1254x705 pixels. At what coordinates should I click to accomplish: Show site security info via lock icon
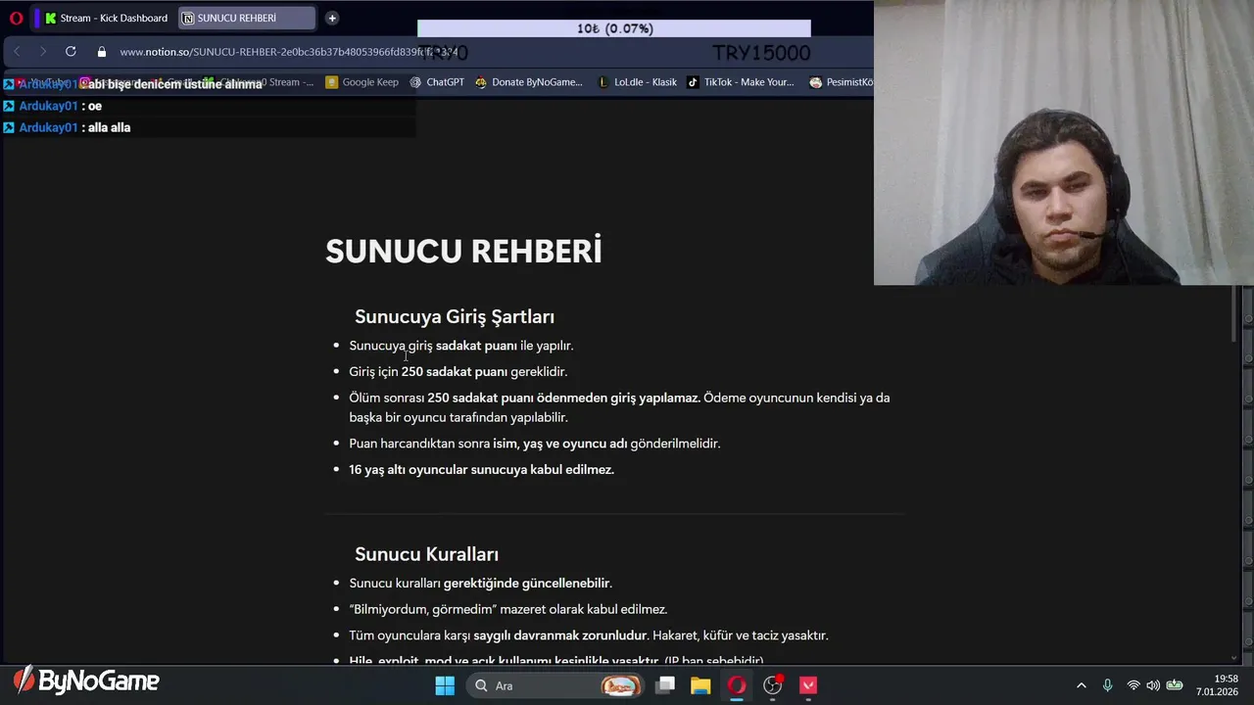[x=101, y=52]
